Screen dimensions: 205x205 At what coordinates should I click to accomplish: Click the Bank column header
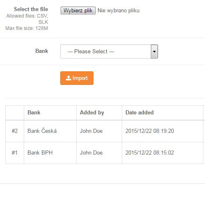34,112
